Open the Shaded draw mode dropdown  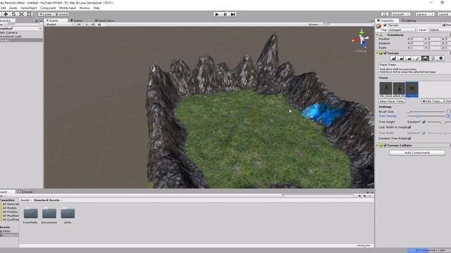point(60,25)
